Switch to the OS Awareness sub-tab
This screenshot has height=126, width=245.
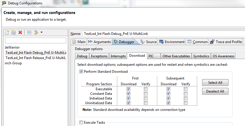(223, 56)
